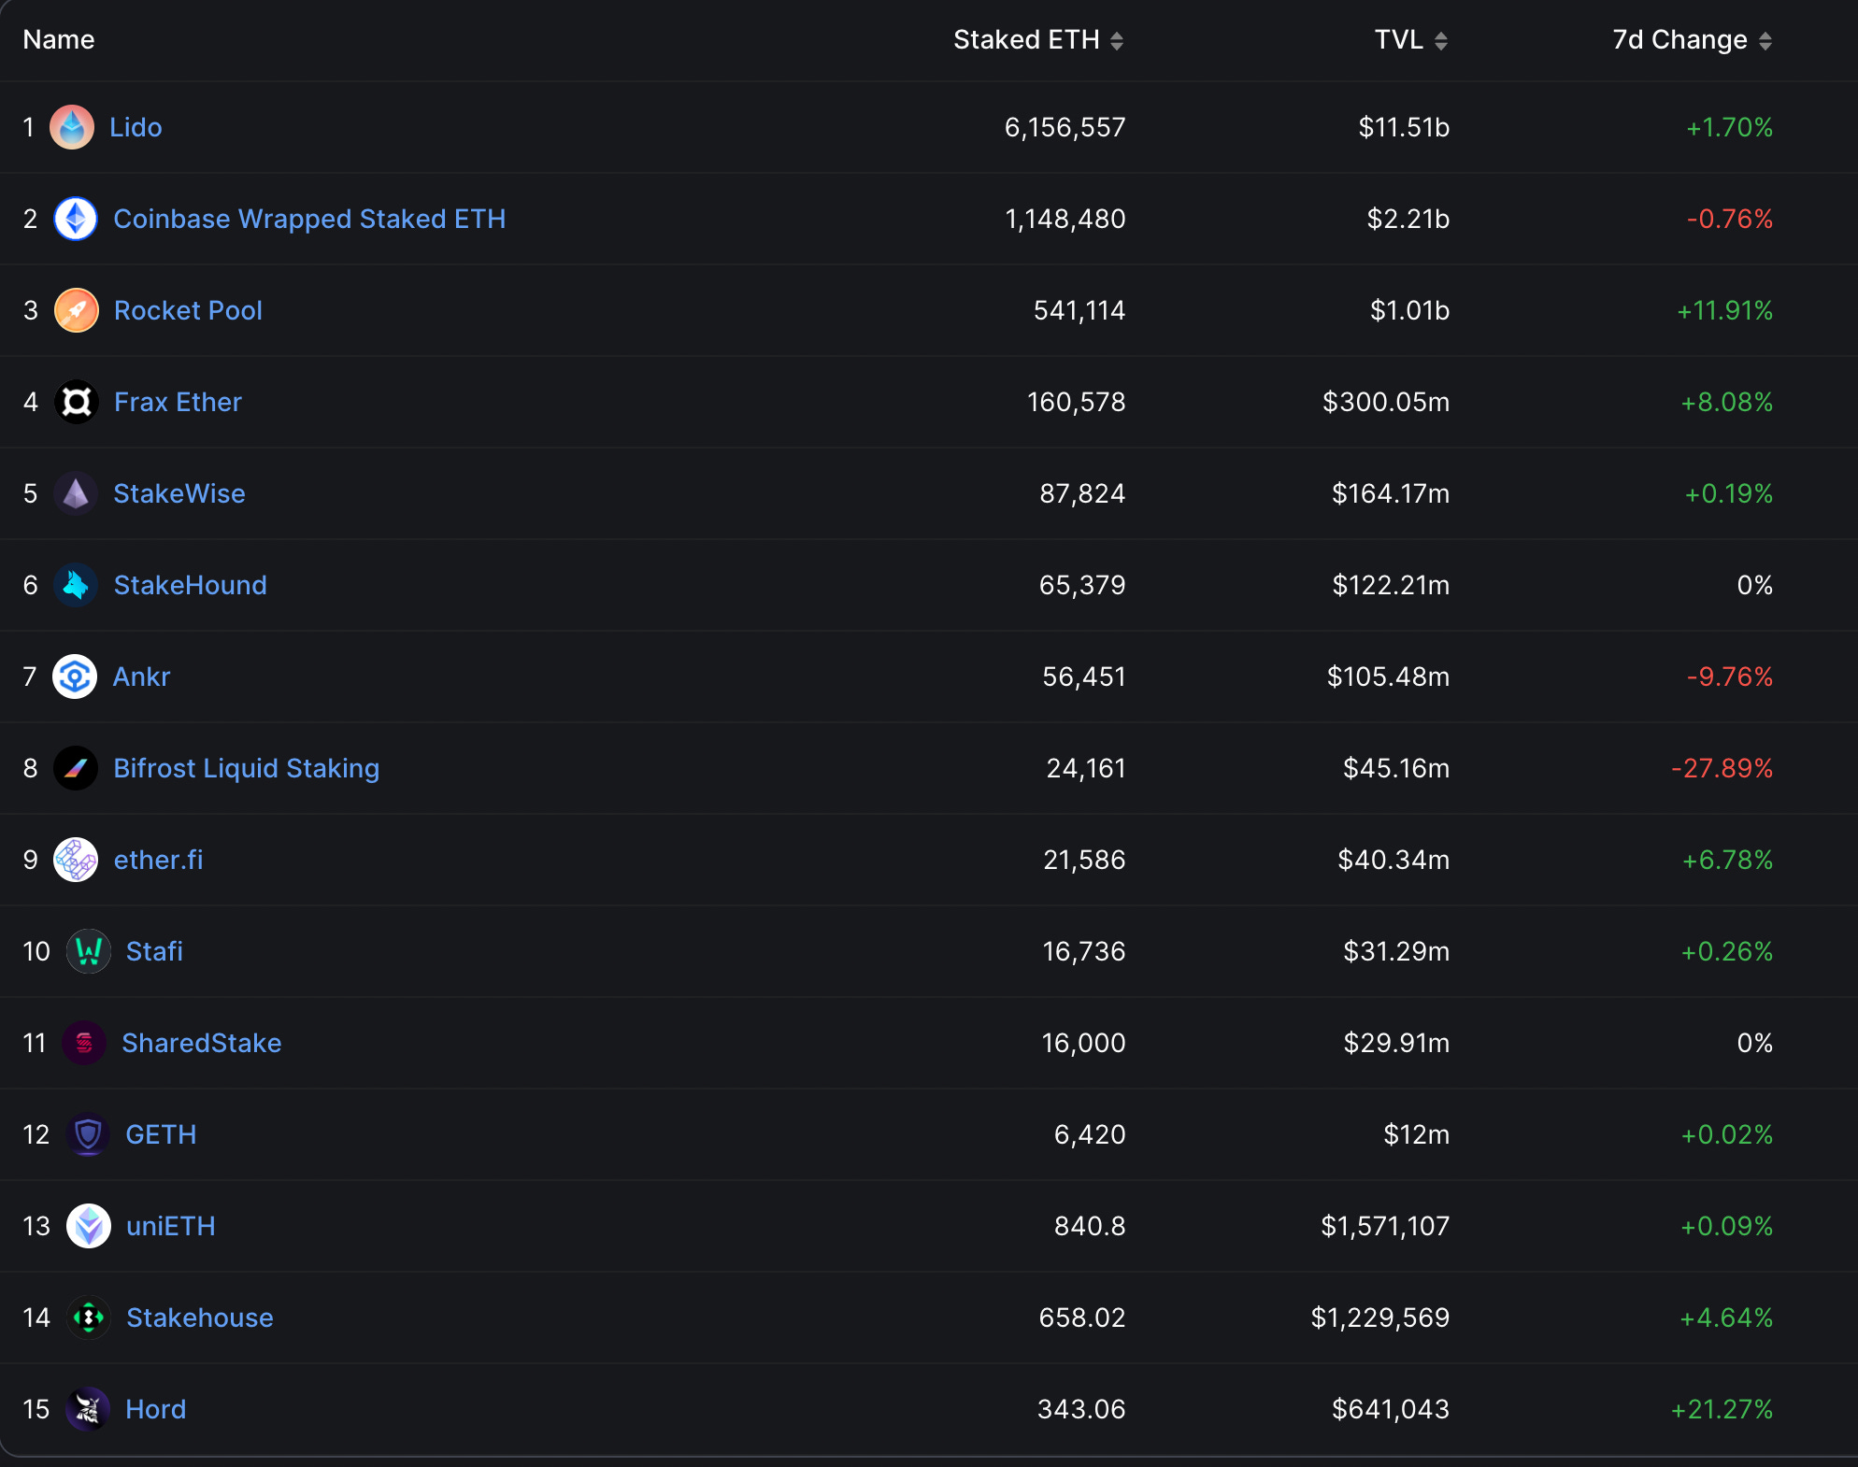This screenshot has width=1858, height=1467.
Task: Click the Name column header
Action: pyautogui.click(x=58, y=39)
